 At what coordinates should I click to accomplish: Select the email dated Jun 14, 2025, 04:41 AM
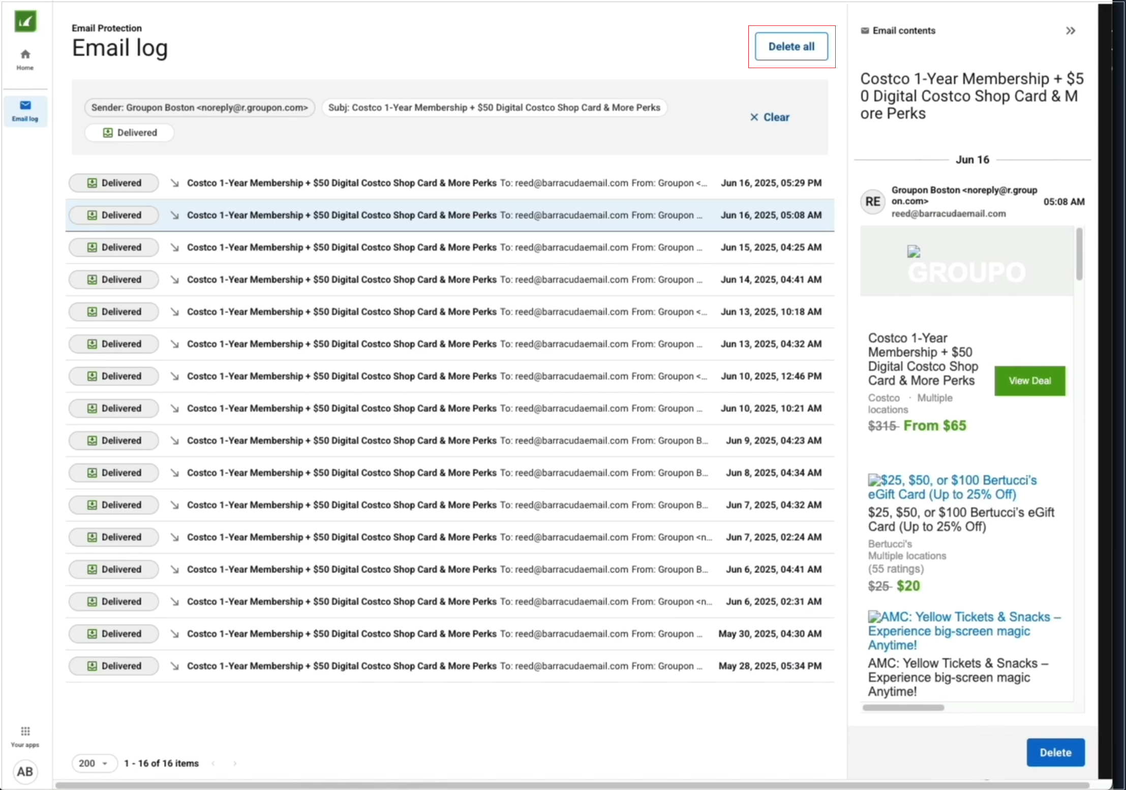click(x=450, y=280)
